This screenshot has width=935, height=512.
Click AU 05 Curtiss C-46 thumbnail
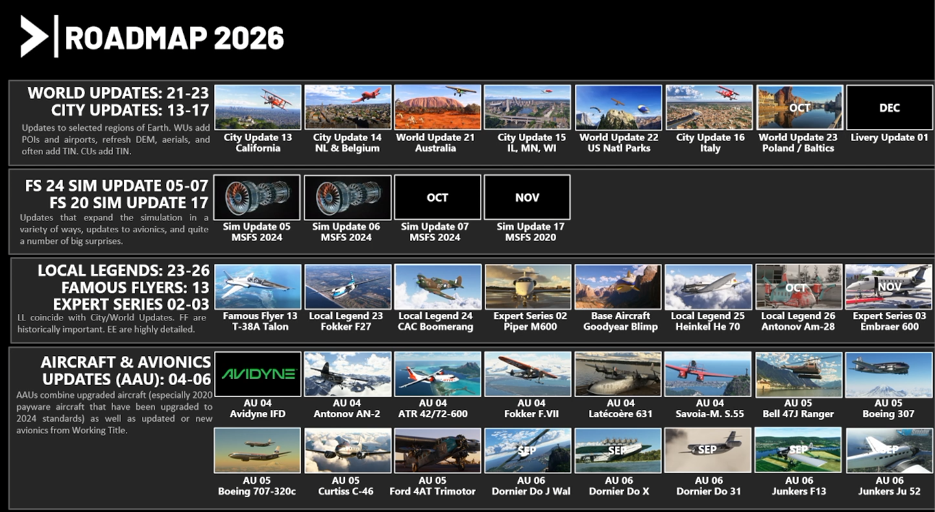coord(348,450)
